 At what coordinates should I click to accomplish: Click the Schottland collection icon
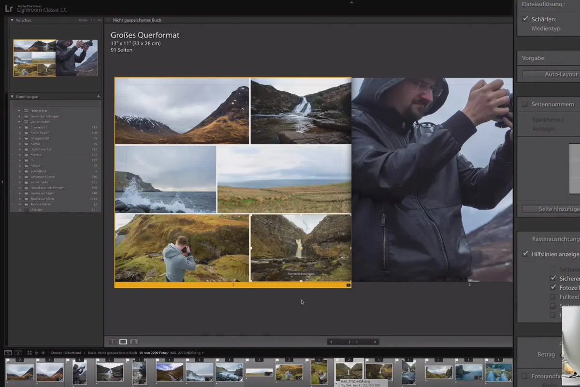(26, 171)
